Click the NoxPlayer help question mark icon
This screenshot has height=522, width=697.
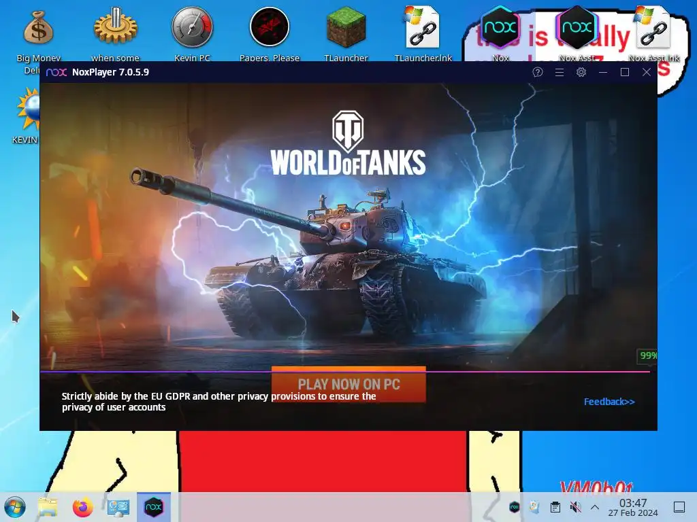[538, 72]
